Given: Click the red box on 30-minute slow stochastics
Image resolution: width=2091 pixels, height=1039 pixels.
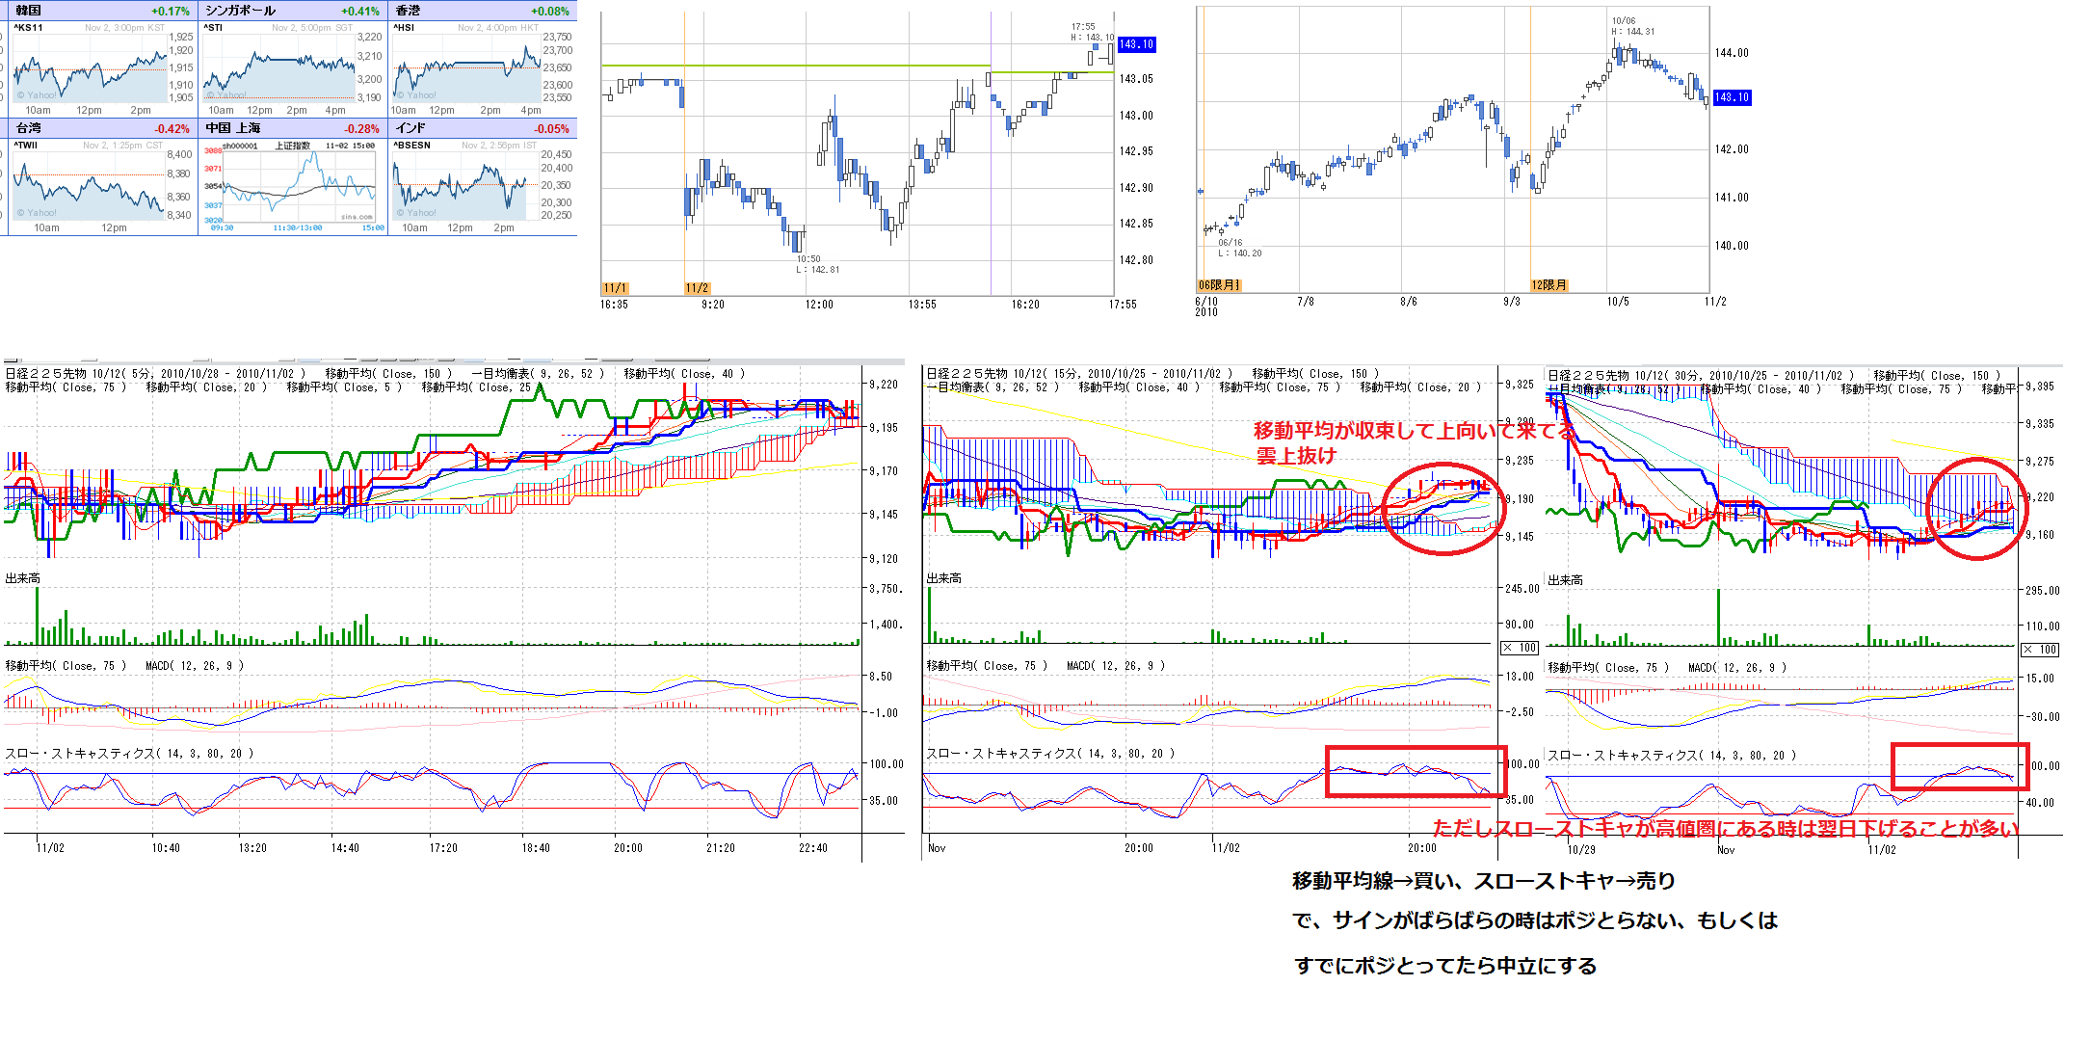Looking at the screenshot, I should coord(1960,766).
